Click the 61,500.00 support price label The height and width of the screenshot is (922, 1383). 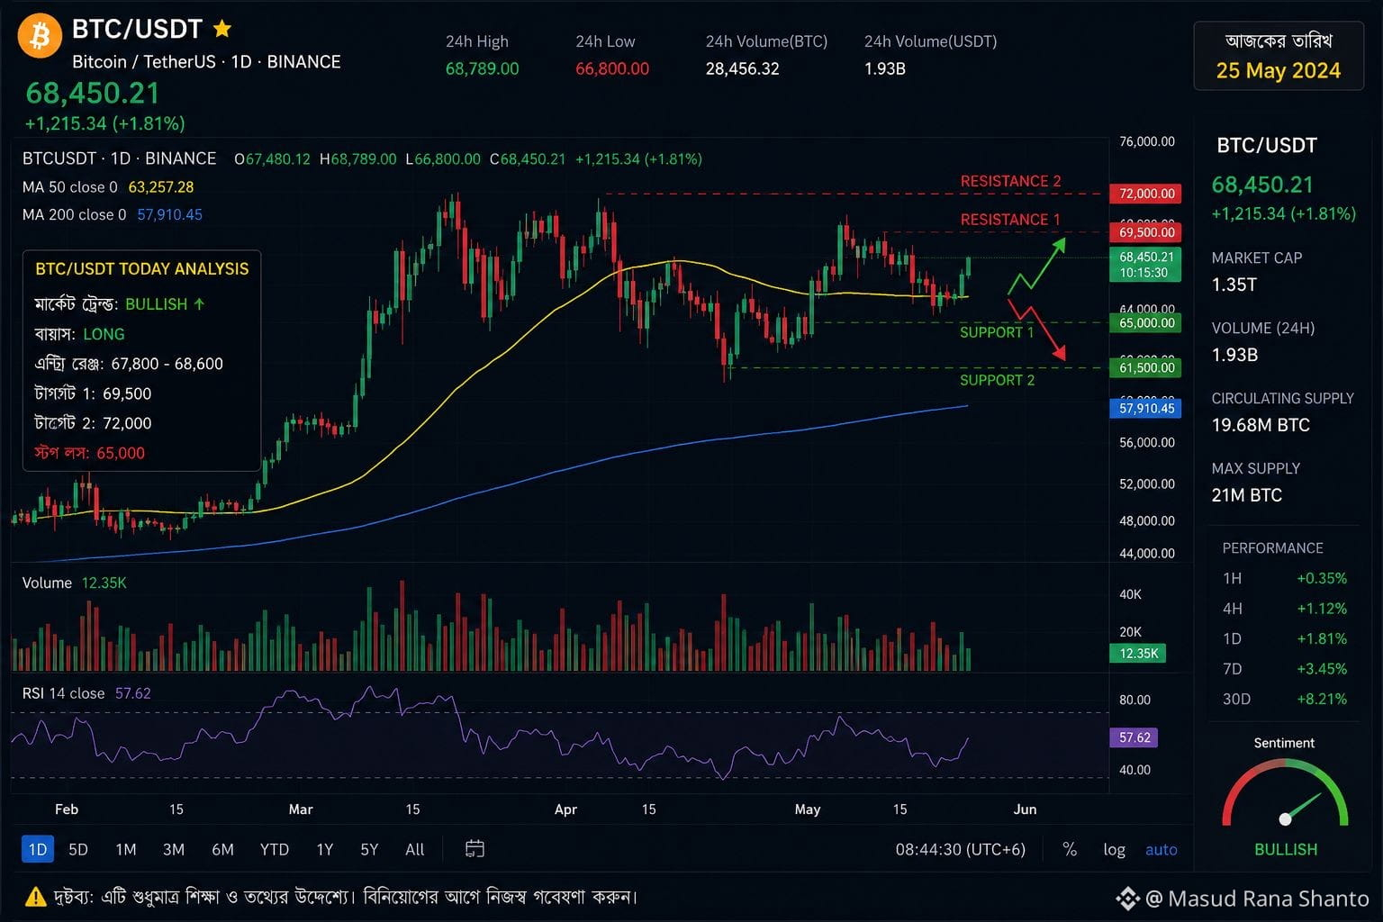(x=1147, y=367)
